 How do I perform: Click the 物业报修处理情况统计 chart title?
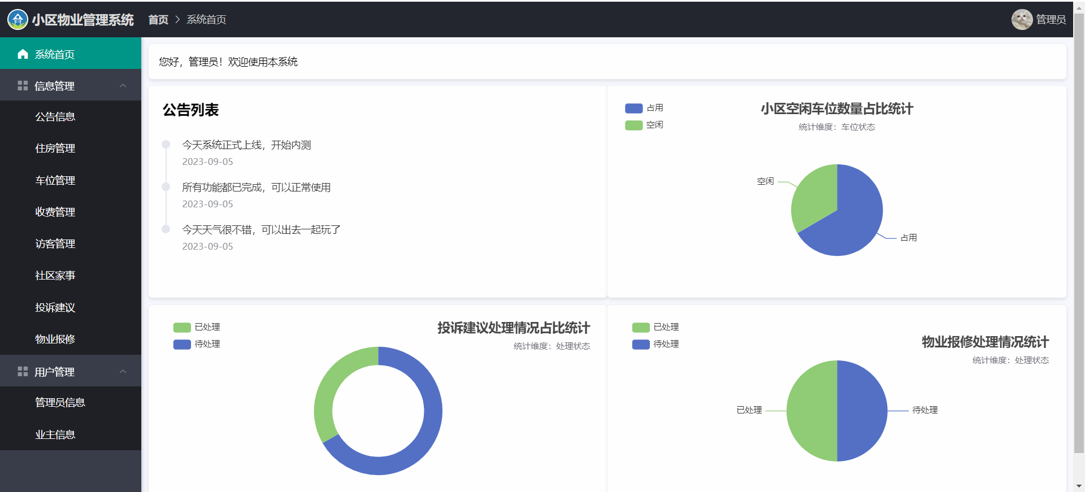pos(985,342)
